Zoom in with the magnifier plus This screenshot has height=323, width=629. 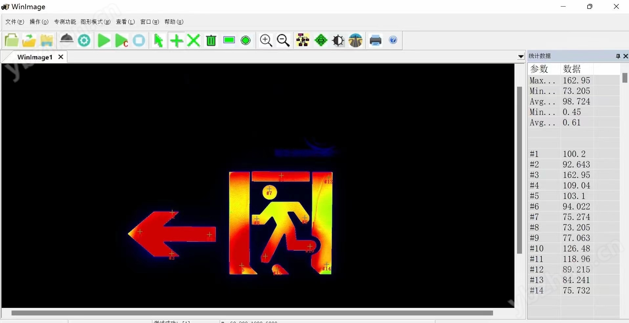266,41
